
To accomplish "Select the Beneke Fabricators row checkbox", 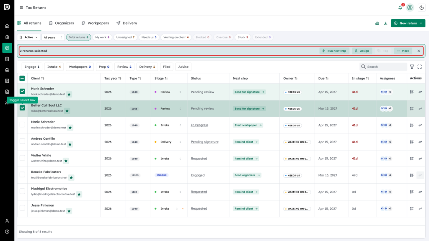I will click(x=23, y=174).
